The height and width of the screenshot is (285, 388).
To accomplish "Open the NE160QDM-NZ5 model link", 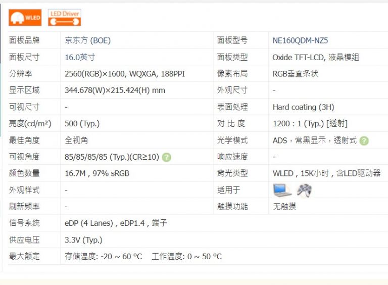I will (x=300, y=40).
